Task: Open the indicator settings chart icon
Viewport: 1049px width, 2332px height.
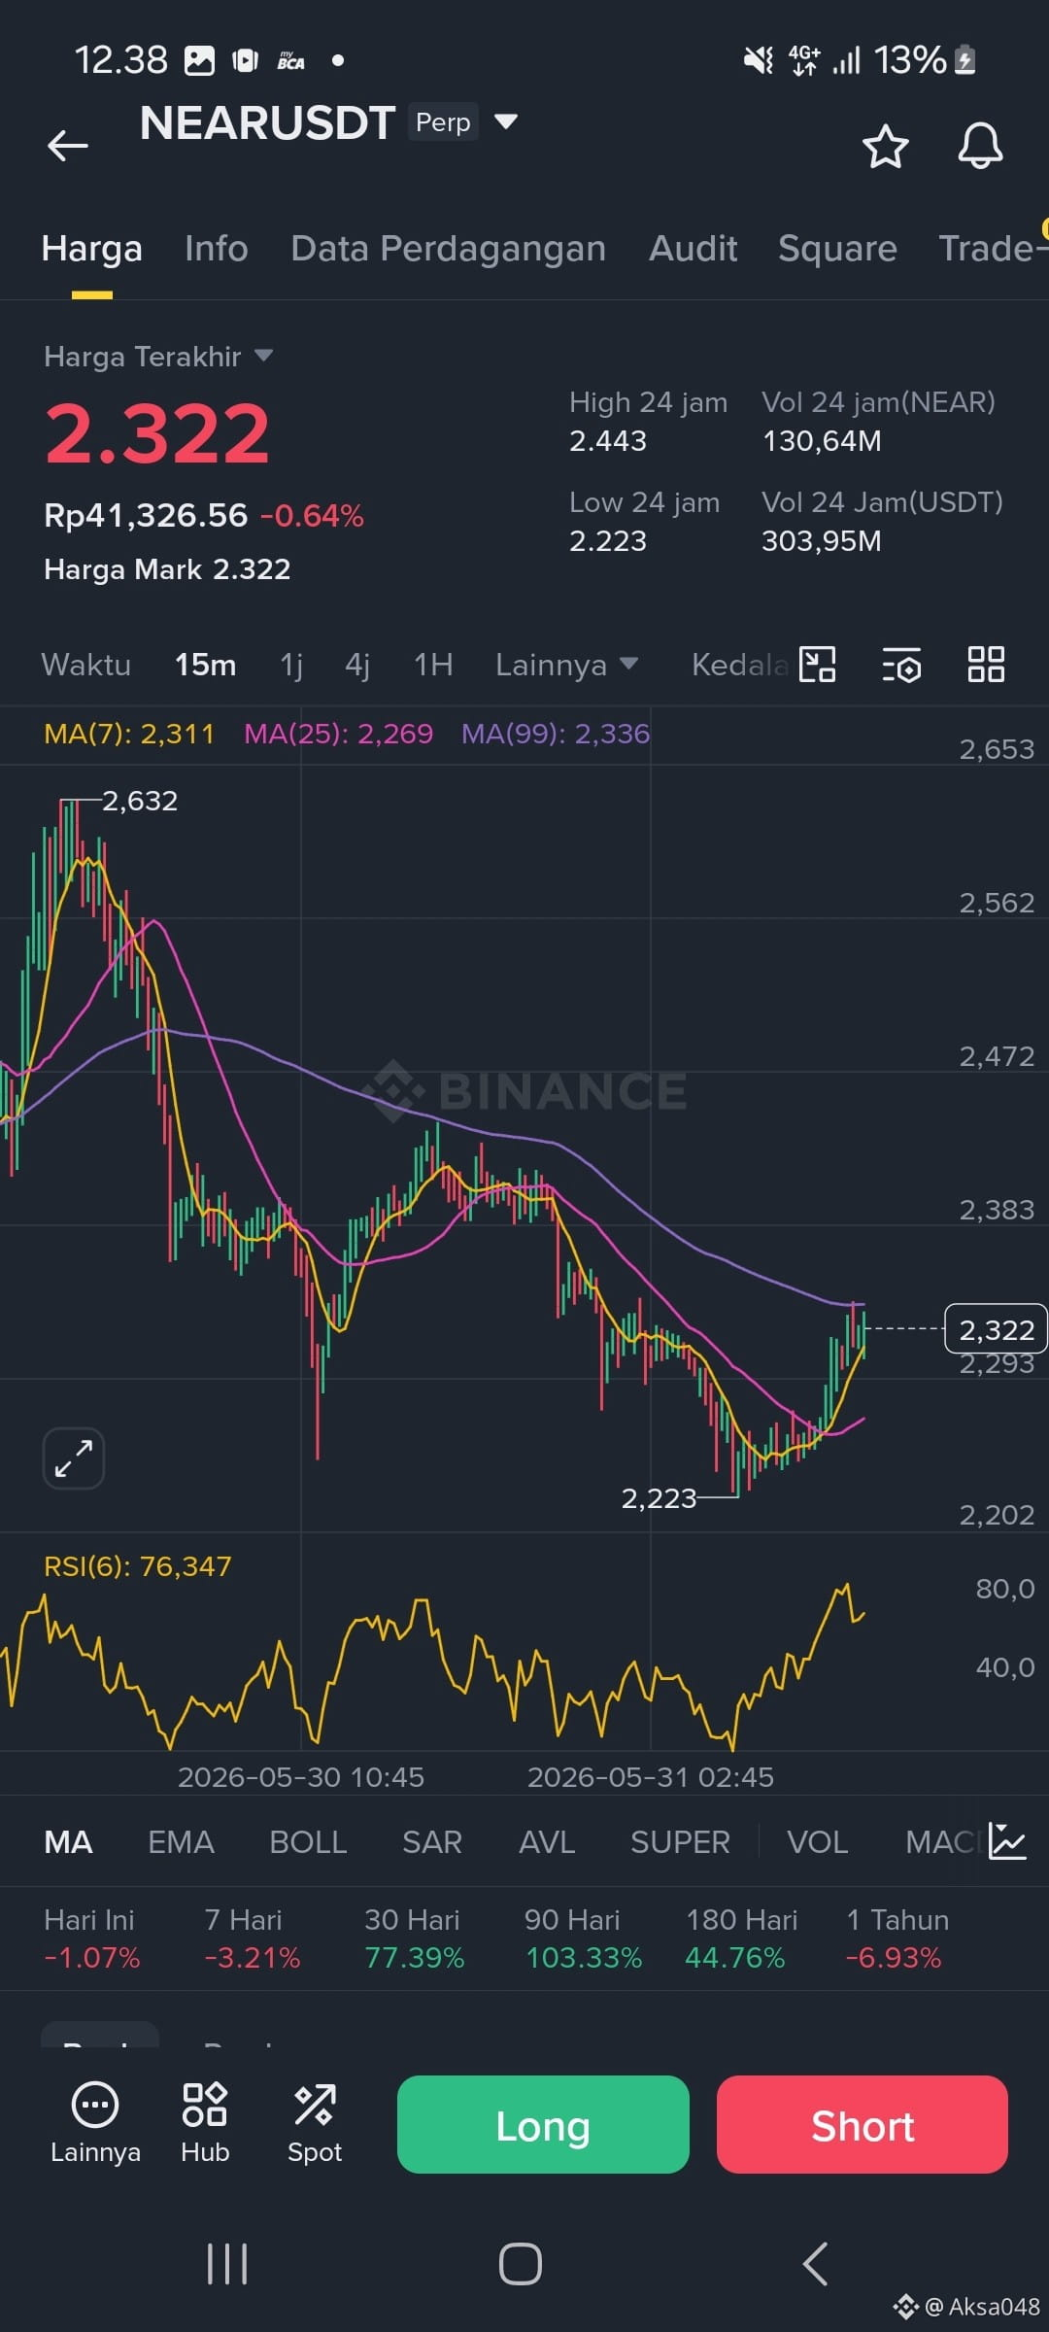Action: click(1007, 1841)
